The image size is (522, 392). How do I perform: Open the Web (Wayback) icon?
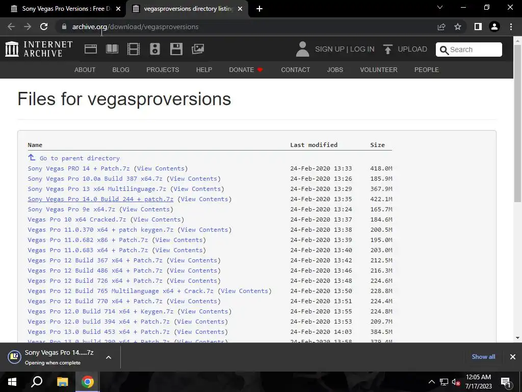coord(91,49)
